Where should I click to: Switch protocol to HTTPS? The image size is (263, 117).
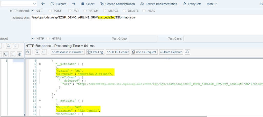point(48,38)
